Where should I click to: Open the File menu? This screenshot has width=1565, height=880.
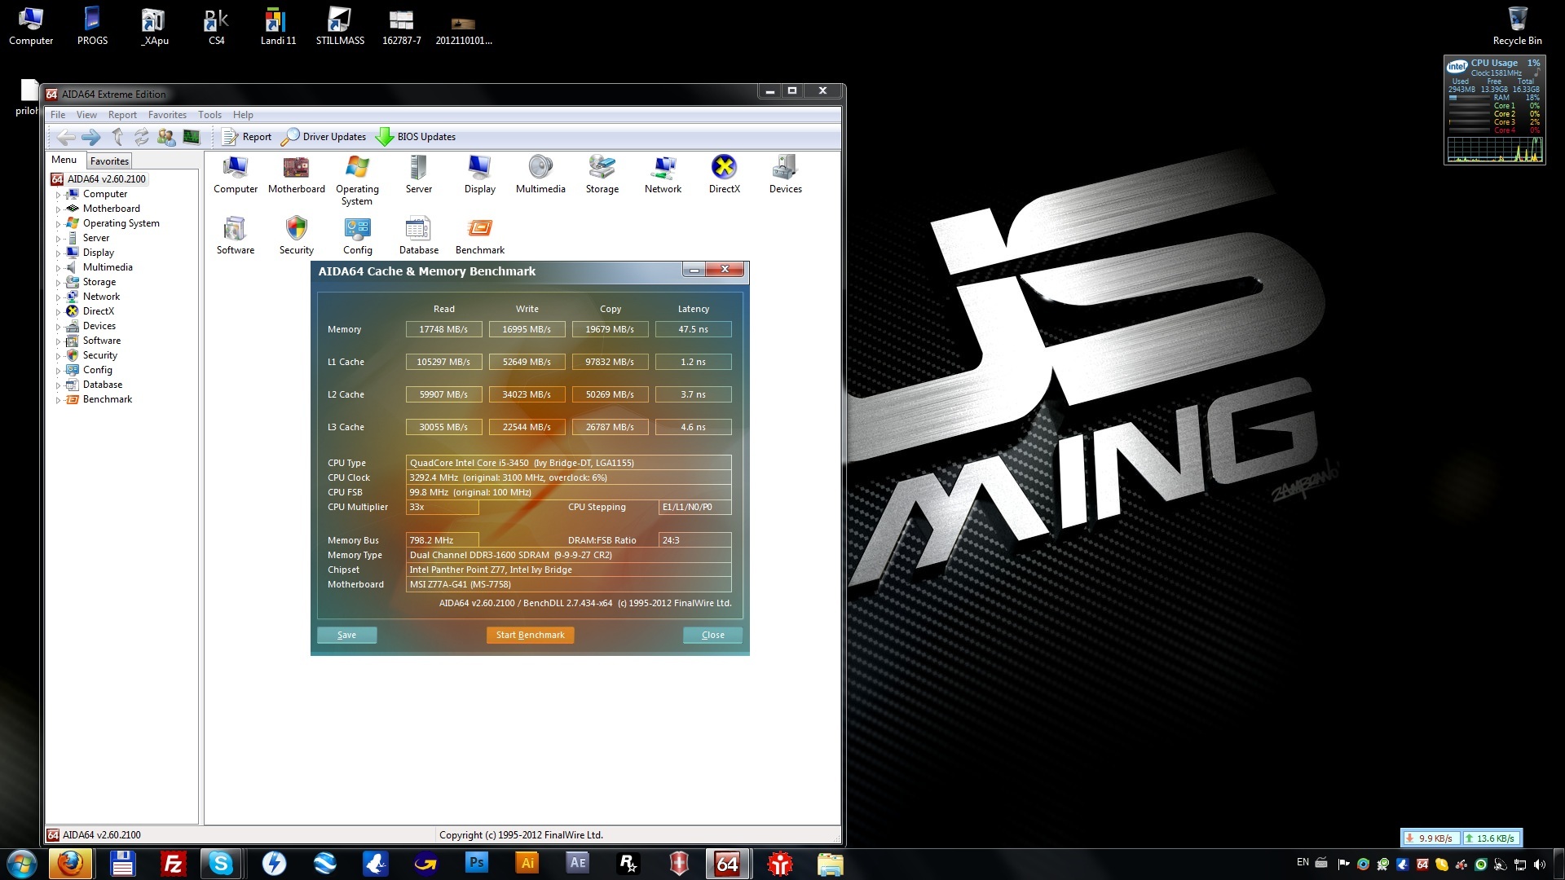[x=58, y=115]
